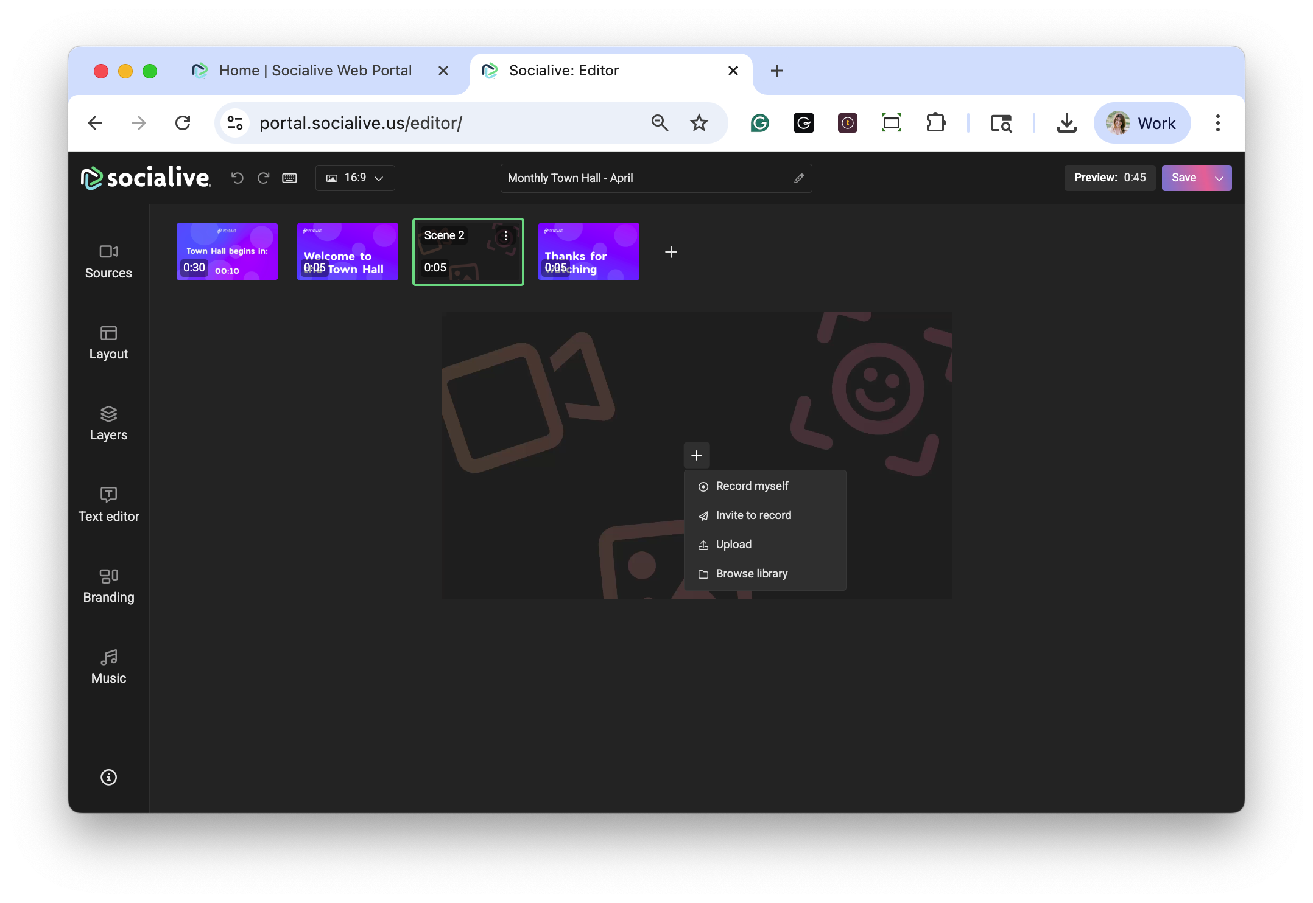The image size is (1313, 903).
Task: Open the Layers panel
Action: pos(108,424)
